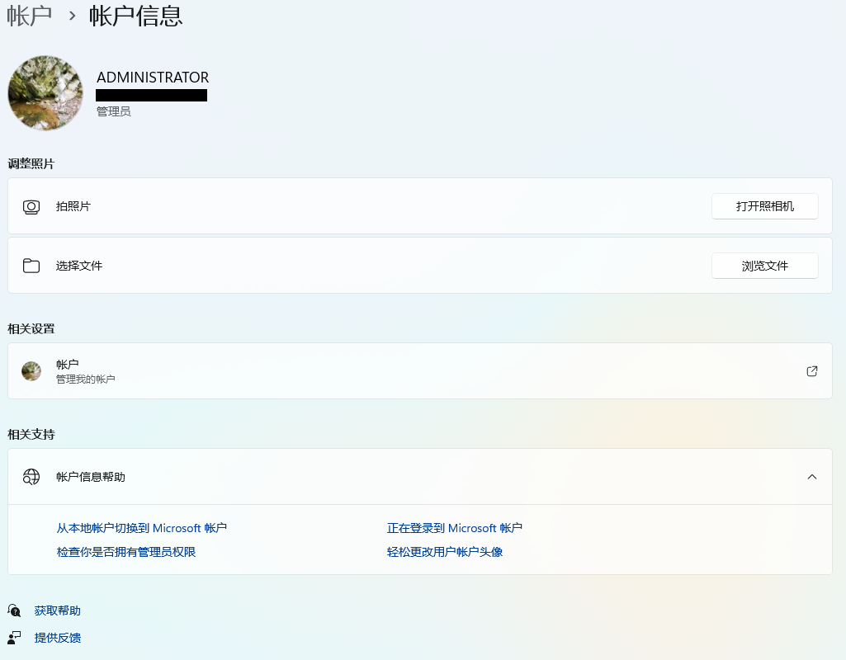Click the folder icon beside 选择文件
This screenshot has width=846, height=660.
tap(31, 266)
